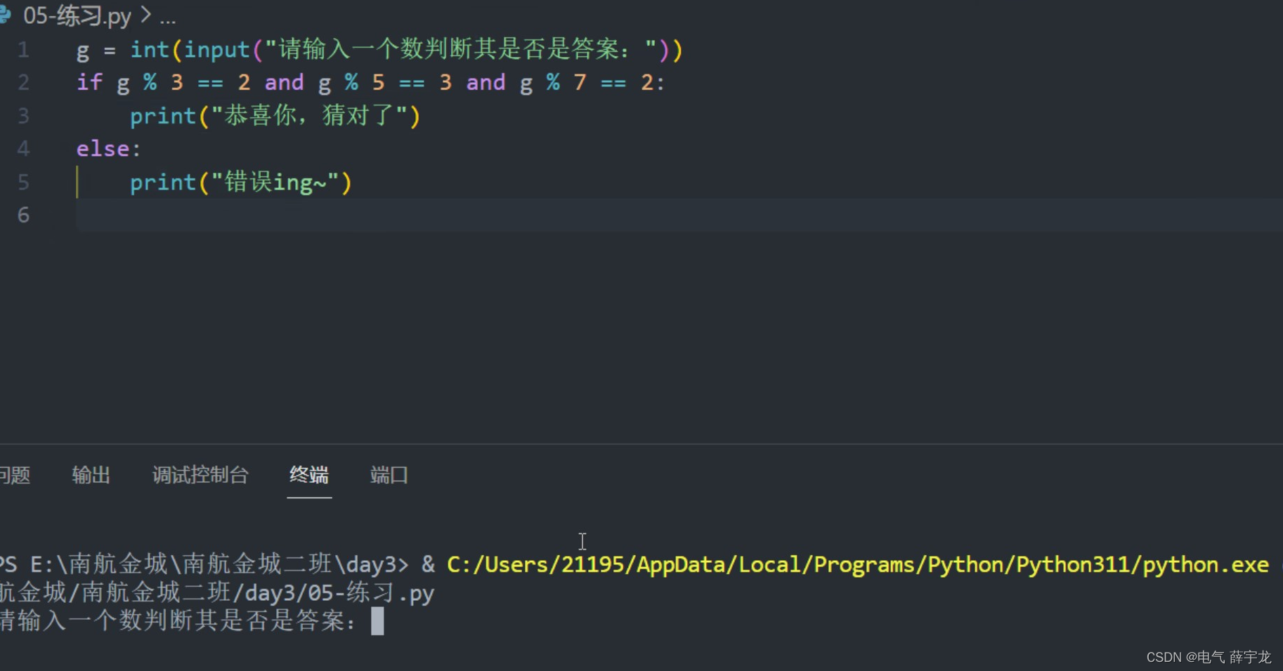The width and height of the screenshot is (1283, 671).
Task: Click line number 1 in the gutter
Action: 24,50
